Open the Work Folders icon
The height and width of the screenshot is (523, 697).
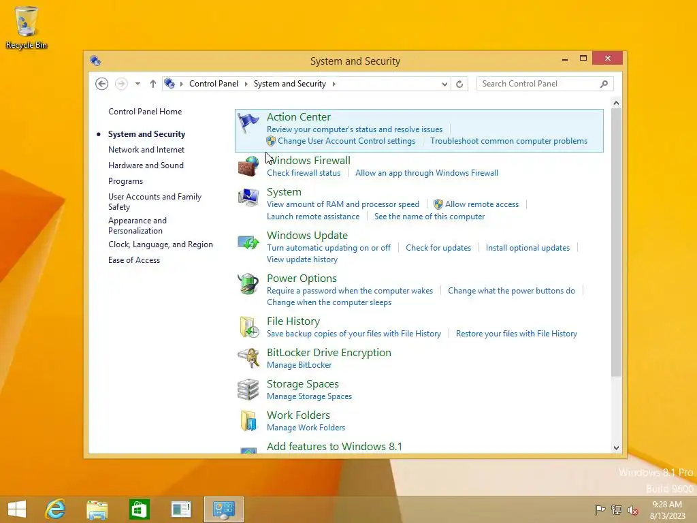point(249,421)
